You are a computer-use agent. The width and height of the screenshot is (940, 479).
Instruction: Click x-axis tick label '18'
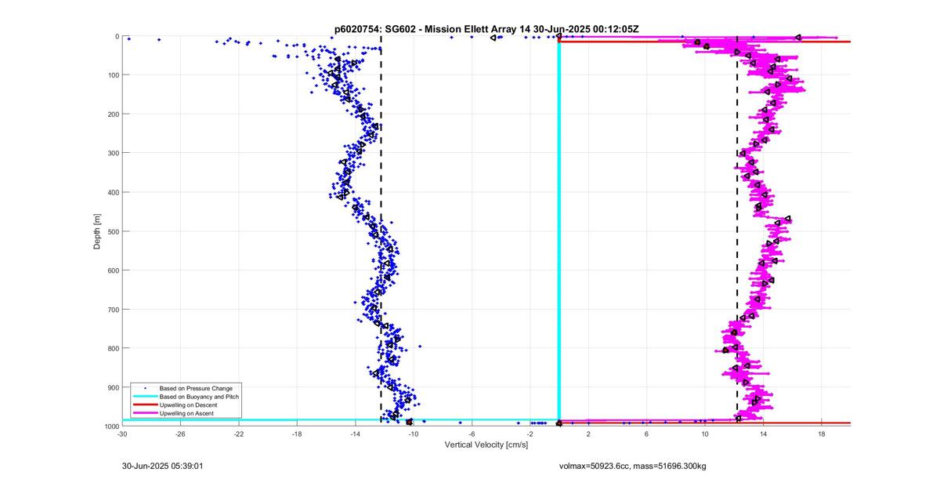tap(822, 434)
